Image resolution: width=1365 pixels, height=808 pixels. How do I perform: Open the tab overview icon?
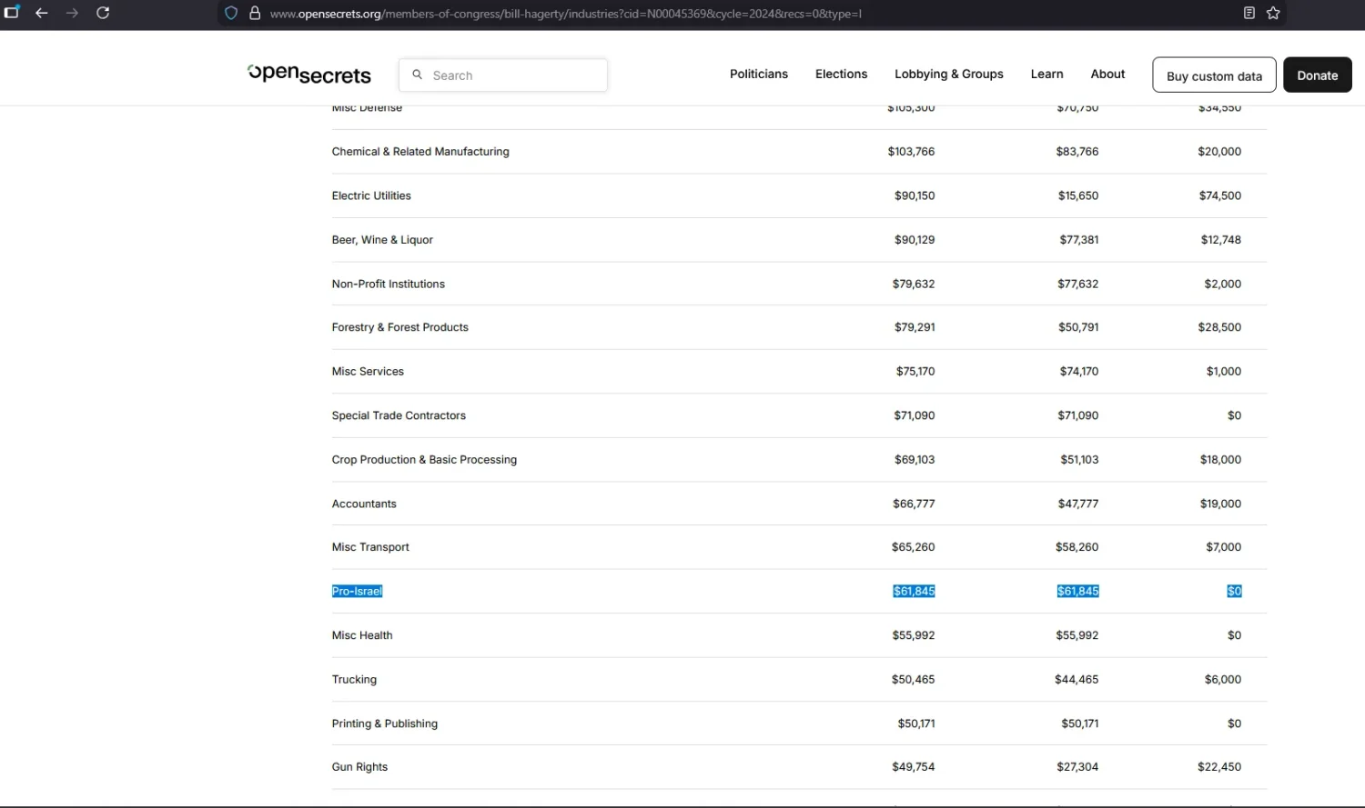12,13
